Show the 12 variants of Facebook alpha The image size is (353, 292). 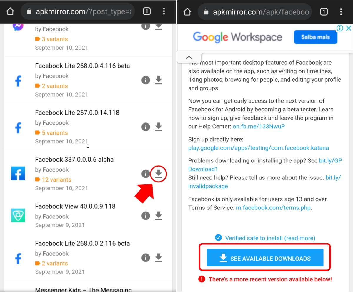53,179
